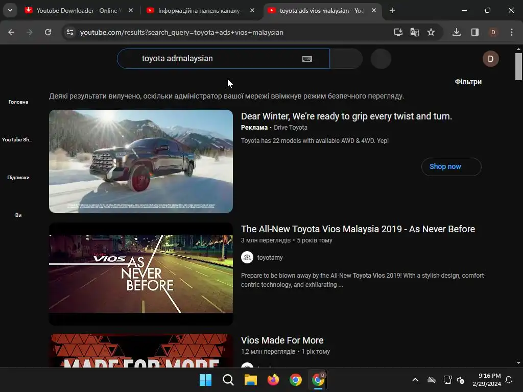The height and width of the screenshot is (392, 523).
Task: Open the Фільтри search filters
Action: pos(468,82)
